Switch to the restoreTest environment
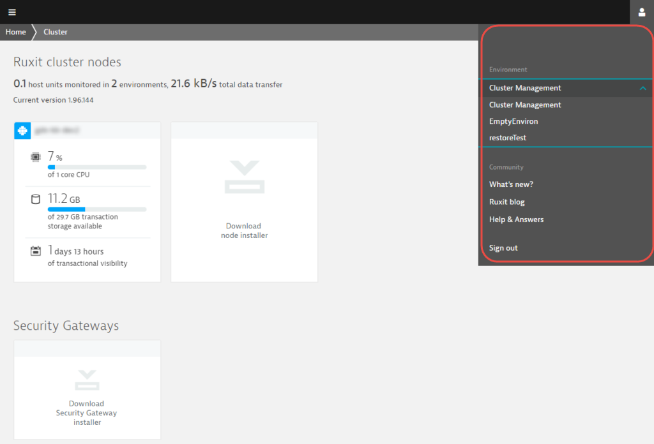 pos(508,138)
